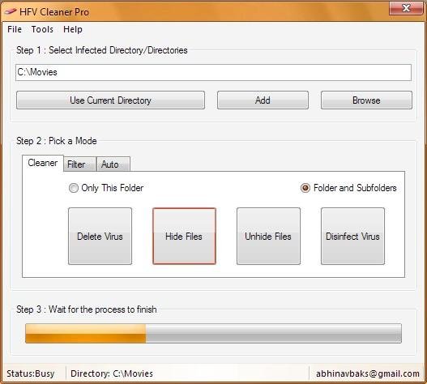
Task: Select the Only This Folder option
Action: (106, 188)
